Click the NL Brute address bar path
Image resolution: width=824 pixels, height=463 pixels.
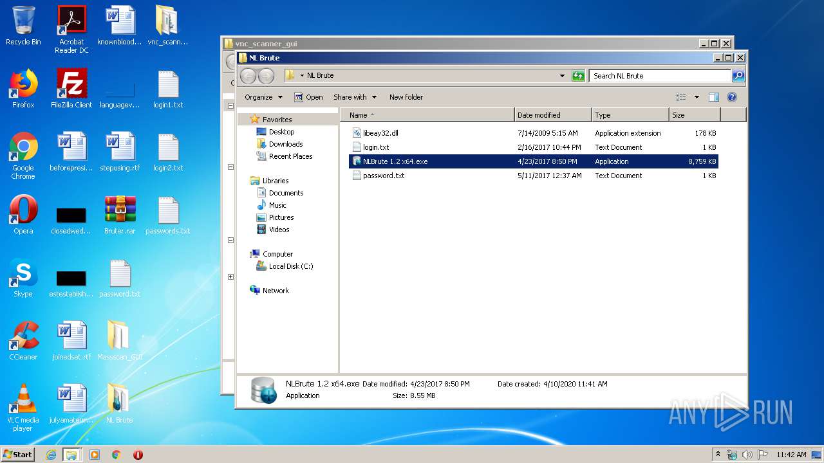320,76
